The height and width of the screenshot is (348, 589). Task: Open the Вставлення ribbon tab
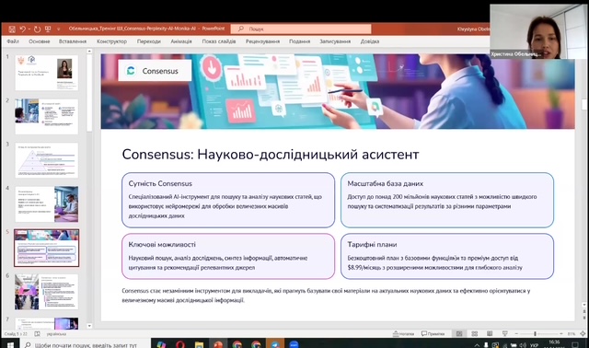coord(73,41)
